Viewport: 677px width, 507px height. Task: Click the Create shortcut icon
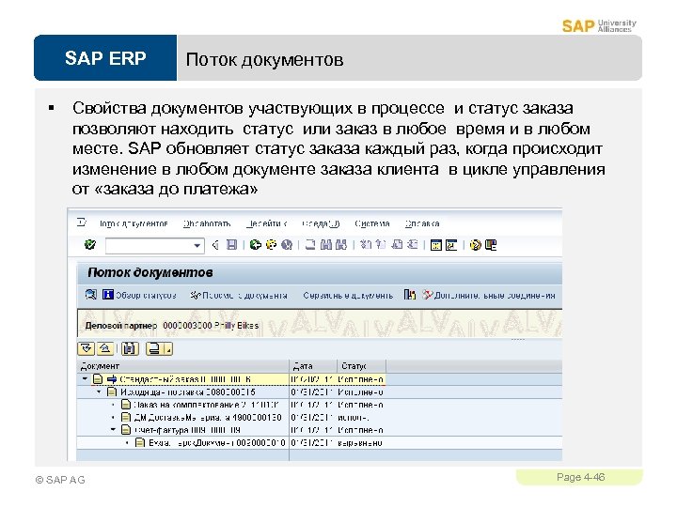click(451, 245)
